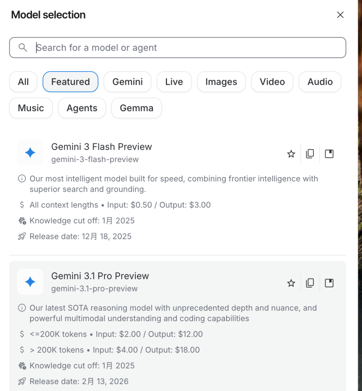This screenshot has width=362, height=391.
Task: Click 'Release date: 12月 18, 2025' text
Action: point(80,236)
